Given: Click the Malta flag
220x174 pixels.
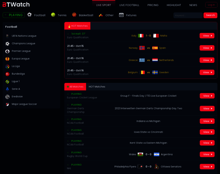Looking at the screenshot, I should (x=156, y=36).
